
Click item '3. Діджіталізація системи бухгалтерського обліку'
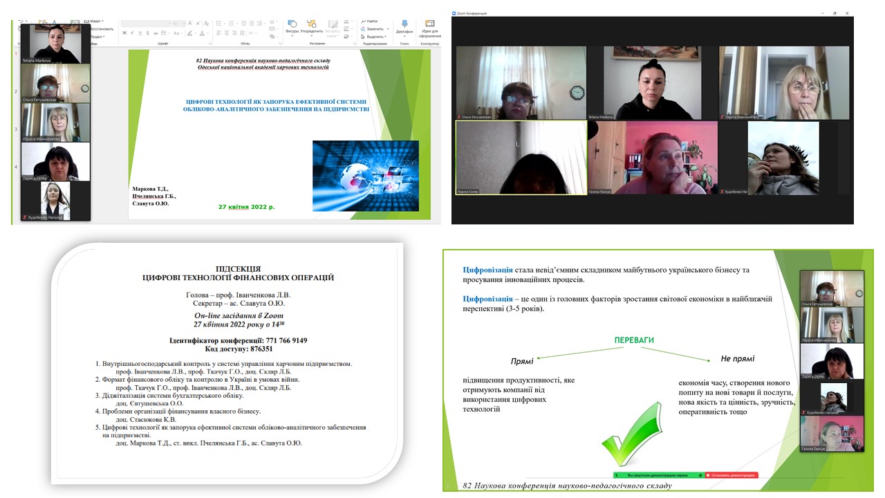click(x=169, y=396)
